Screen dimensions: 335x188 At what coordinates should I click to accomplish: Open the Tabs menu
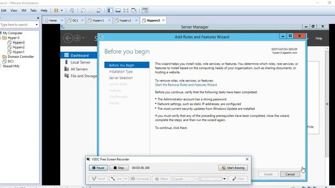pos(33,10)
